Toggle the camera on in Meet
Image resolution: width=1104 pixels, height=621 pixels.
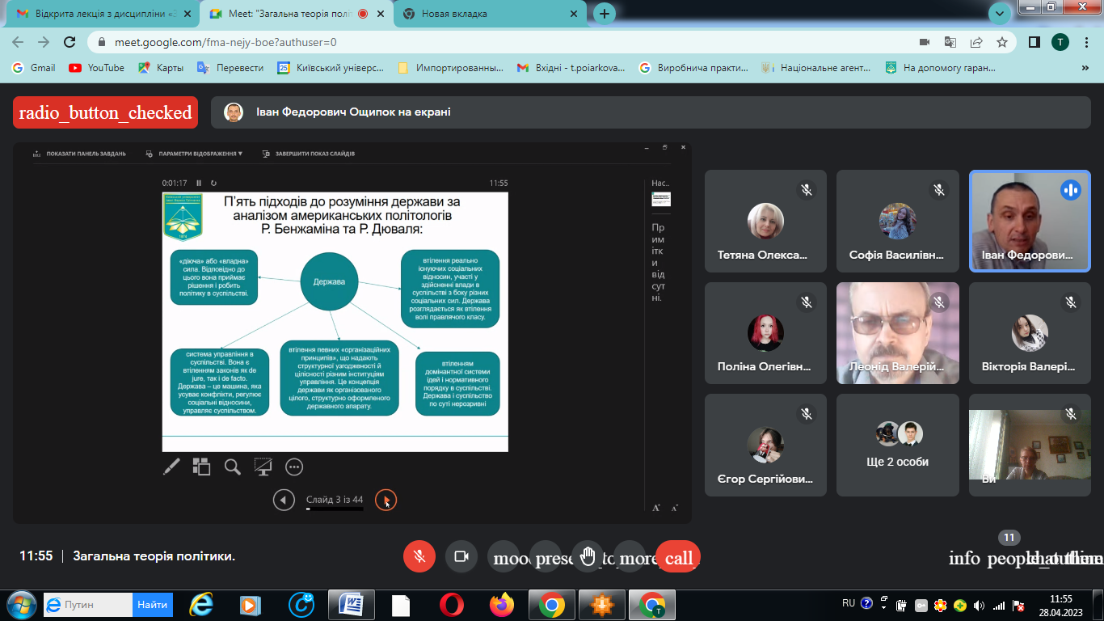tap(461, 556)
